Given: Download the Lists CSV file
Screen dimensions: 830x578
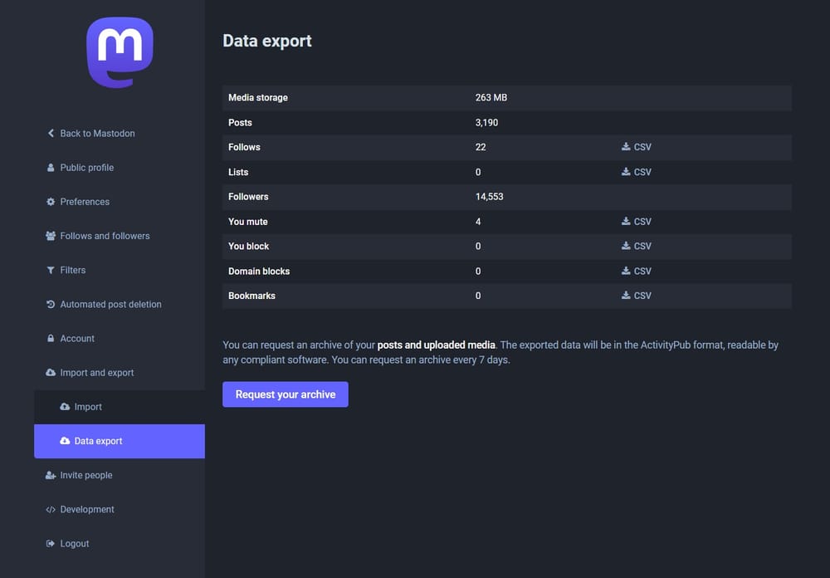Looking at the screenshot, I should pyautogui.click(x=637, y=172).
